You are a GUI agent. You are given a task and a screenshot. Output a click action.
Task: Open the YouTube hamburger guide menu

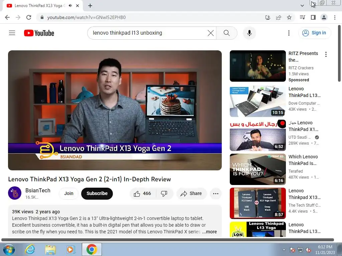[12, 33]
